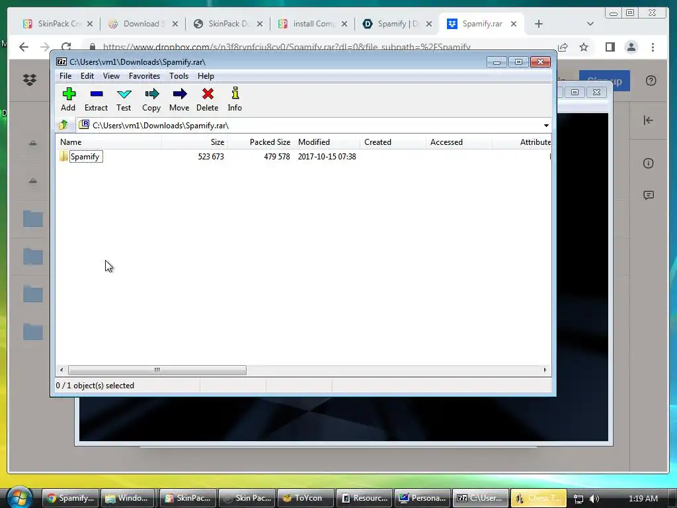677x508 pixels.
Task: Open the Chrome profile icon
Action: (631, 47)
